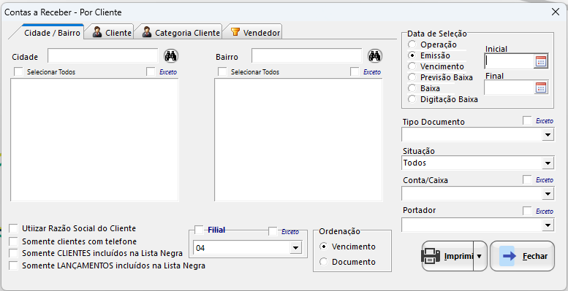Check Exceto for Portador
The width and height of the screenshot is (568, 291).
tap(527, 211)
